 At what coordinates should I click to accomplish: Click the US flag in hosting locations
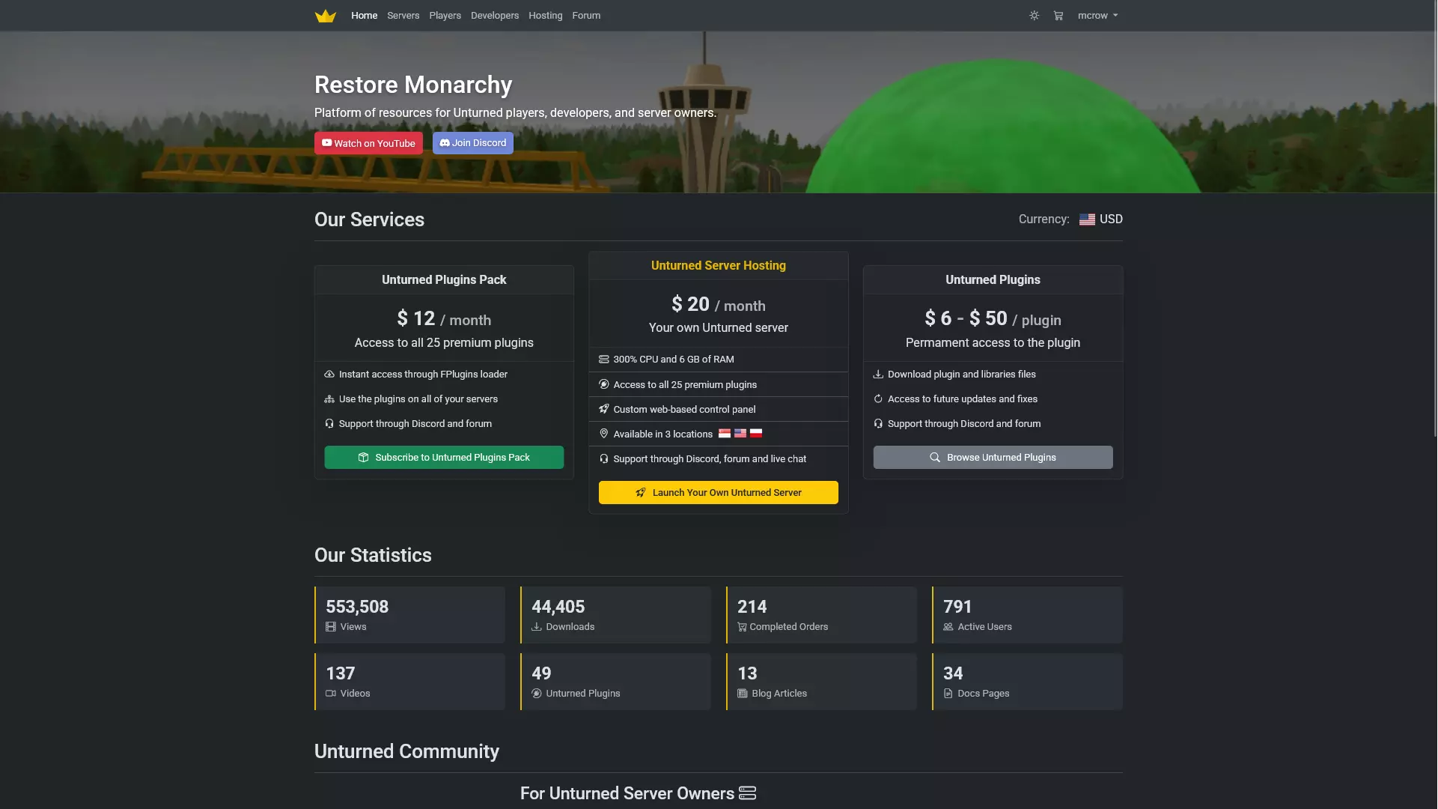pyautogui.click(x=740, y=434)
